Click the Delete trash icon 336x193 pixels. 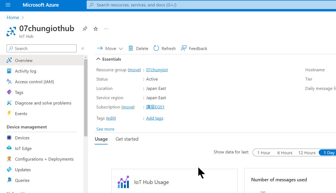[131, 48]
